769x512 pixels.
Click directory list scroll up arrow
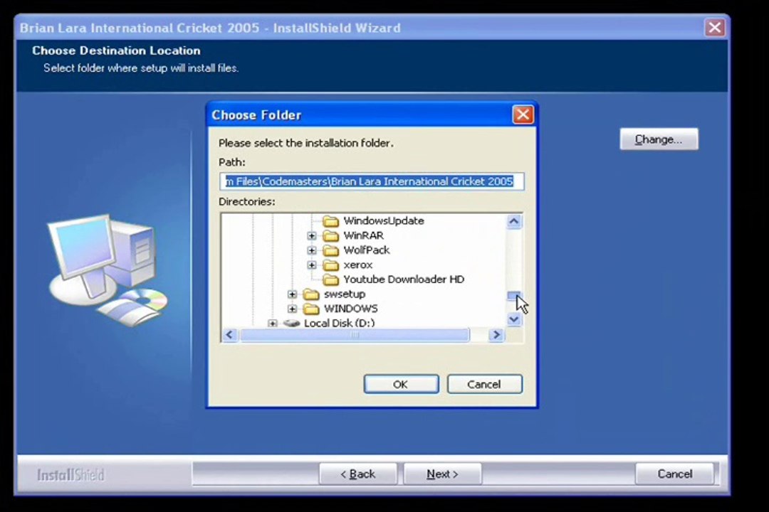pyautogui.click(x=514, y=221)
